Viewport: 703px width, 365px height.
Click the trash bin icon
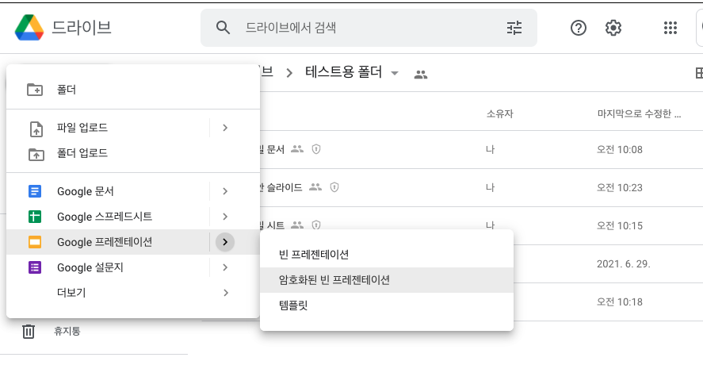(29, 332)
